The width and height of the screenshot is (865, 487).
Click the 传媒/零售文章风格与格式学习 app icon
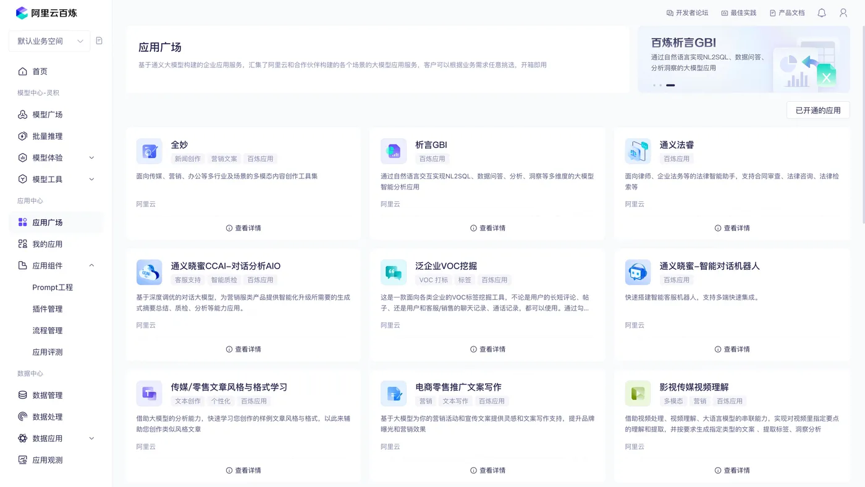pyautogui.click(x=150, y=393)
